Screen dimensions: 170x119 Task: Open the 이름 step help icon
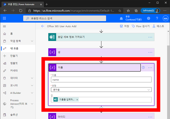pyautogui.click(x=143, y=68)
